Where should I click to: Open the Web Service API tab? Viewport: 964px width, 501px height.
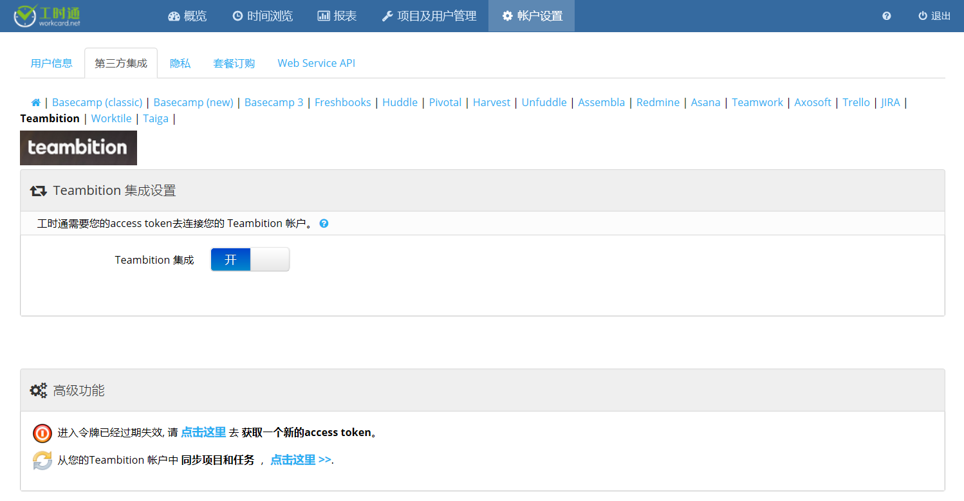(x=316, y=63)
